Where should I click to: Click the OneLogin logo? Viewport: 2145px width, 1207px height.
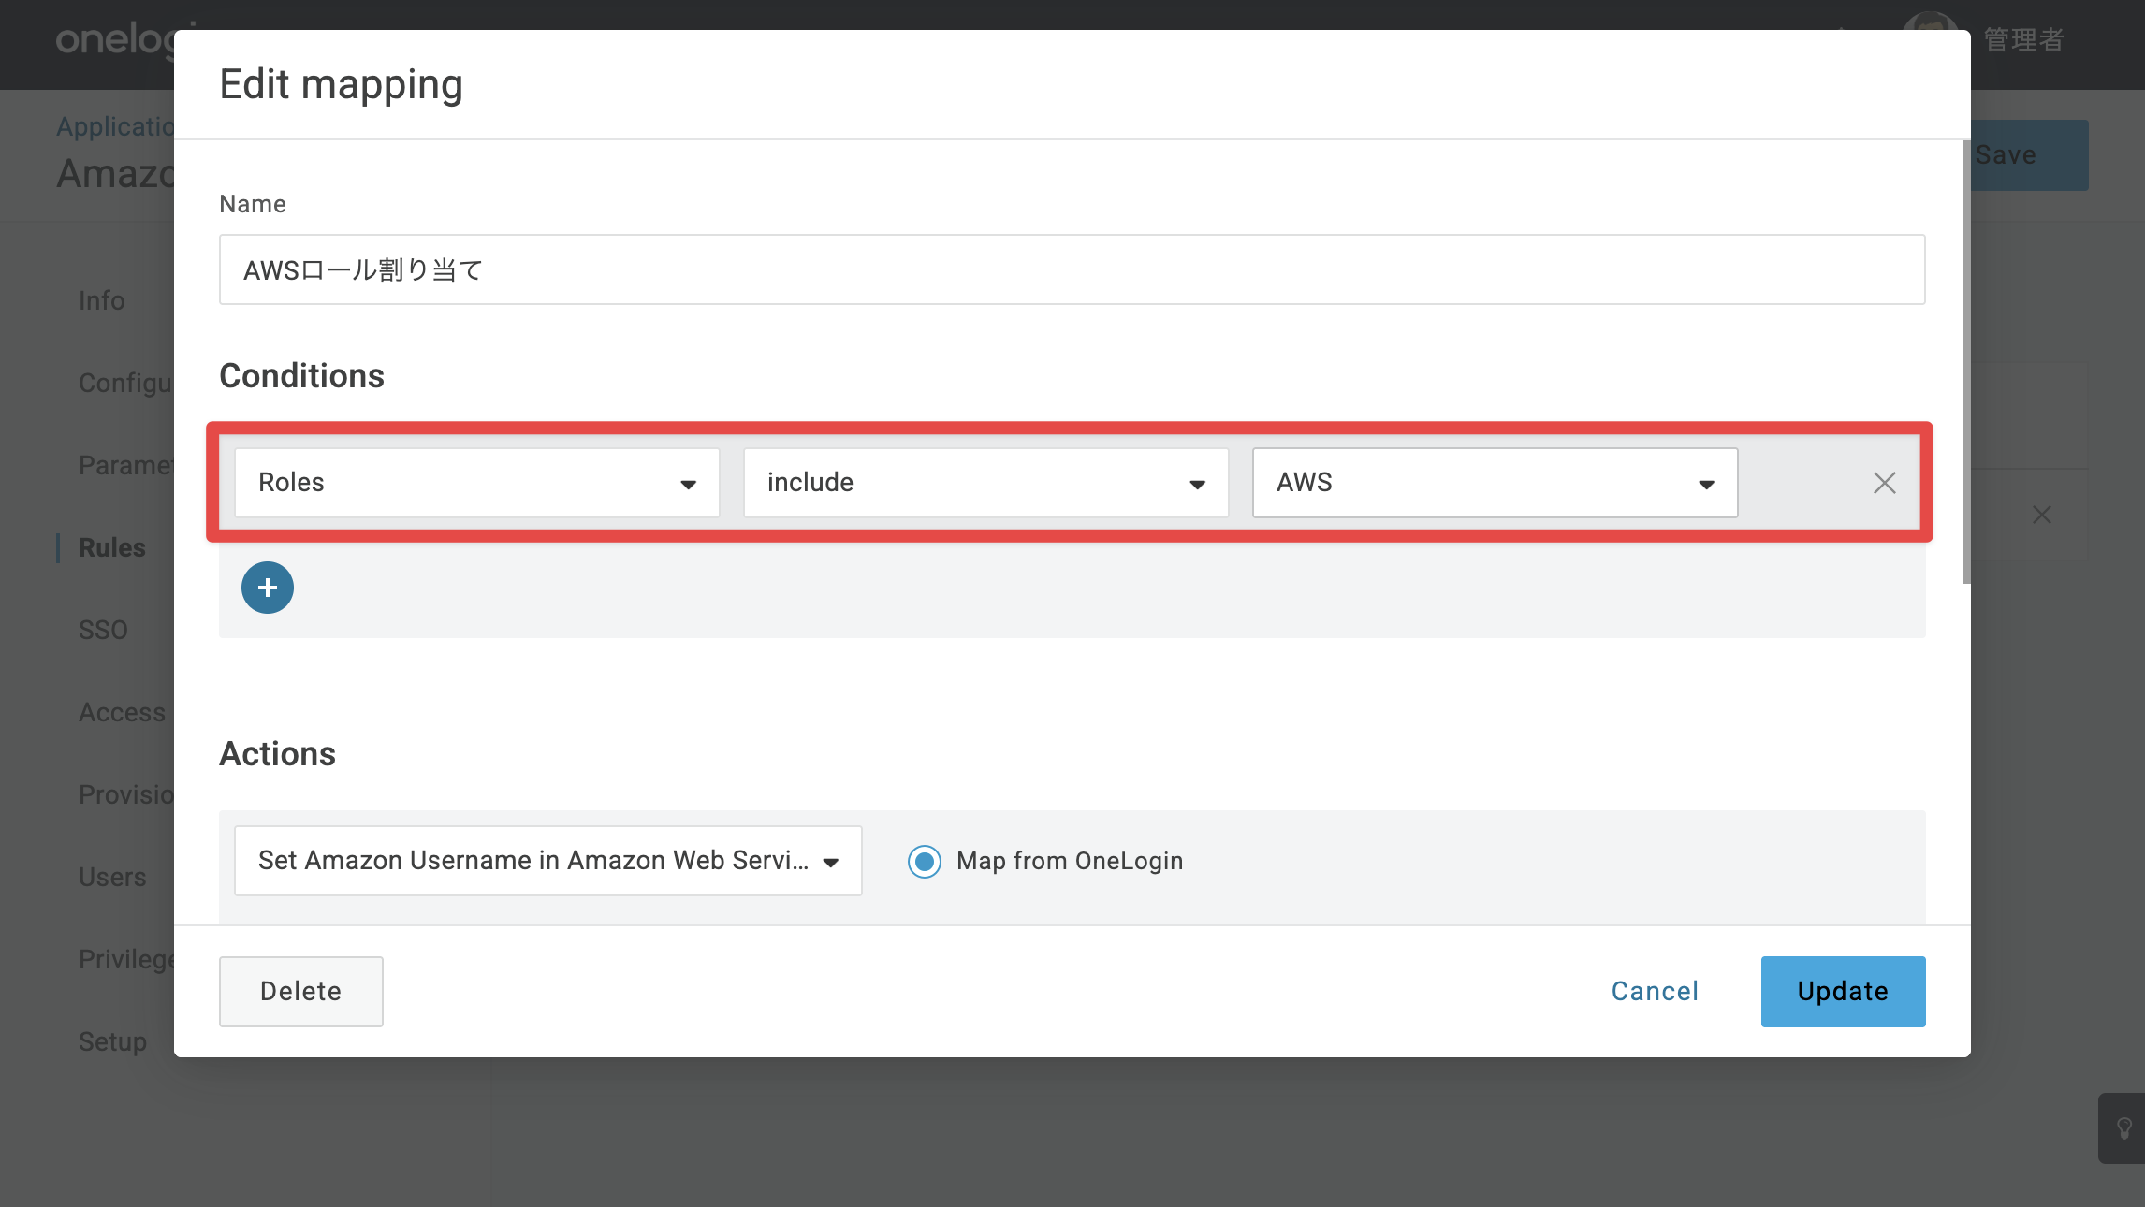115,39
